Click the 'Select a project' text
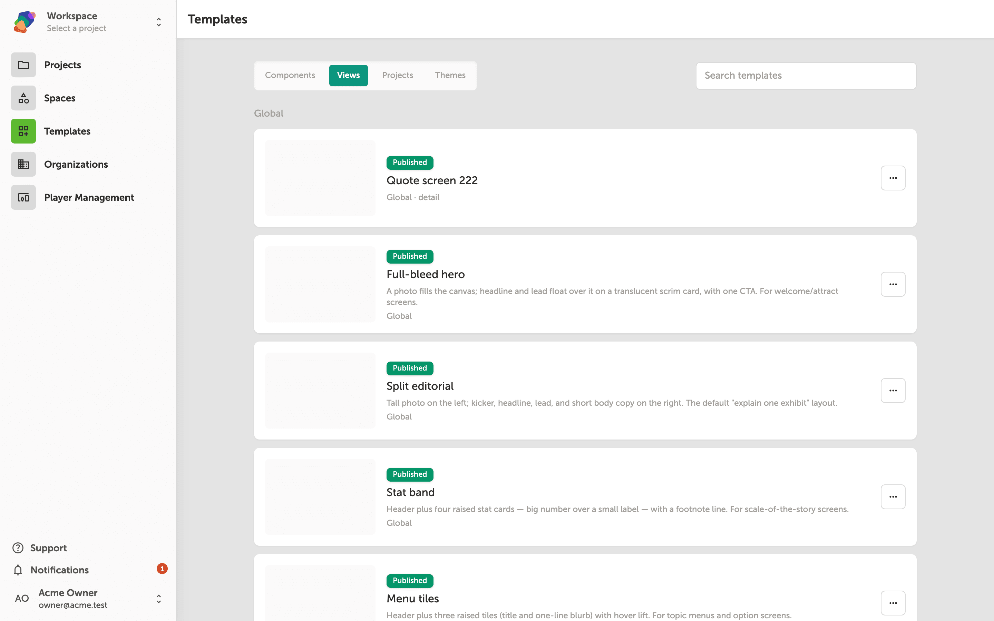 coord(76,28)
